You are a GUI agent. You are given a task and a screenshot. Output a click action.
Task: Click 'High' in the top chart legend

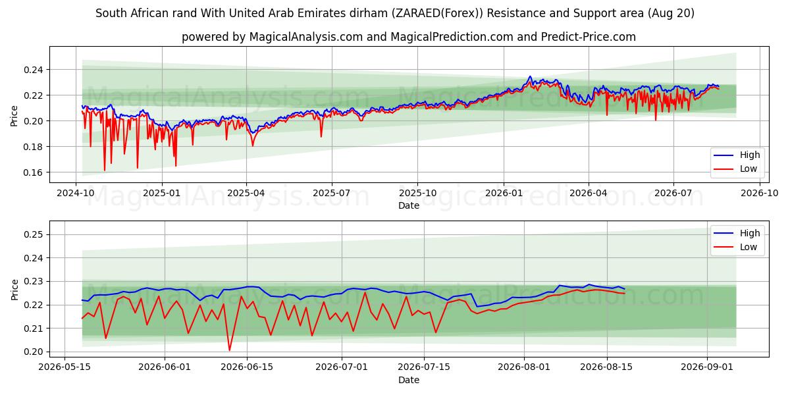[x=749, y=155]
